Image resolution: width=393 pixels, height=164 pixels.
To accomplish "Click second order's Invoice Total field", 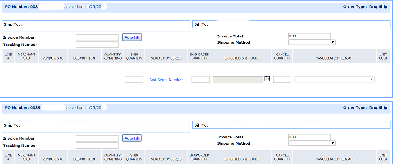I will pos(309,137).
